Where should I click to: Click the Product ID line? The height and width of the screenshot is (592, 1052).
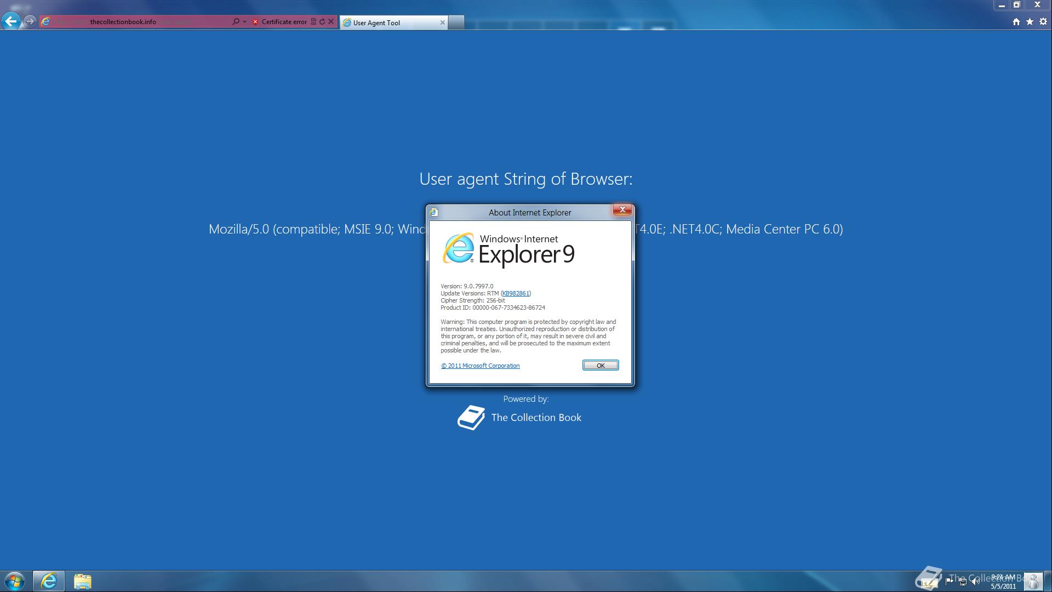493,308
